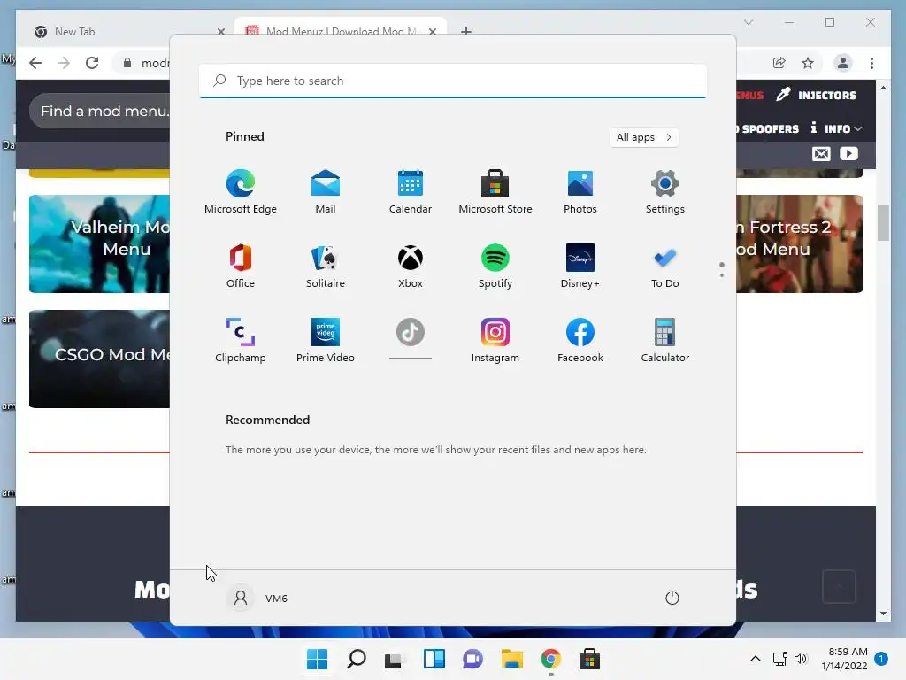
Task: Open Team Fortress 2 Mod Menu card
Action: pos(800,244)
